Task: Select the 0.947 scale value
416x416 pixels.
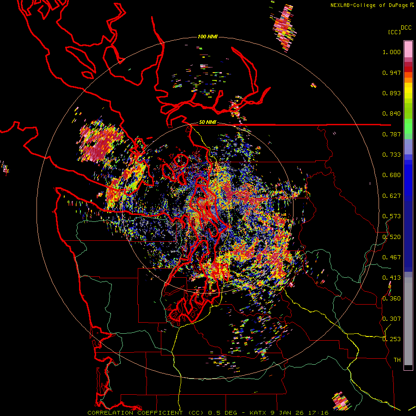Action: click(392, 73)
